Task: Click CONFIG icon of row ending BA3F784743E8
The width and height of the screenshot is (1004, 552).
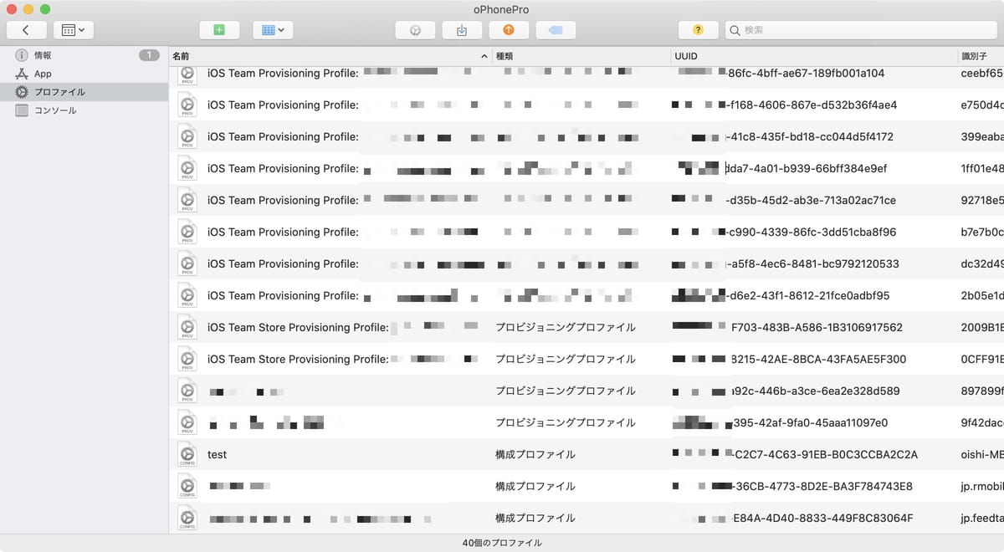Action: [x=187, y=486]
